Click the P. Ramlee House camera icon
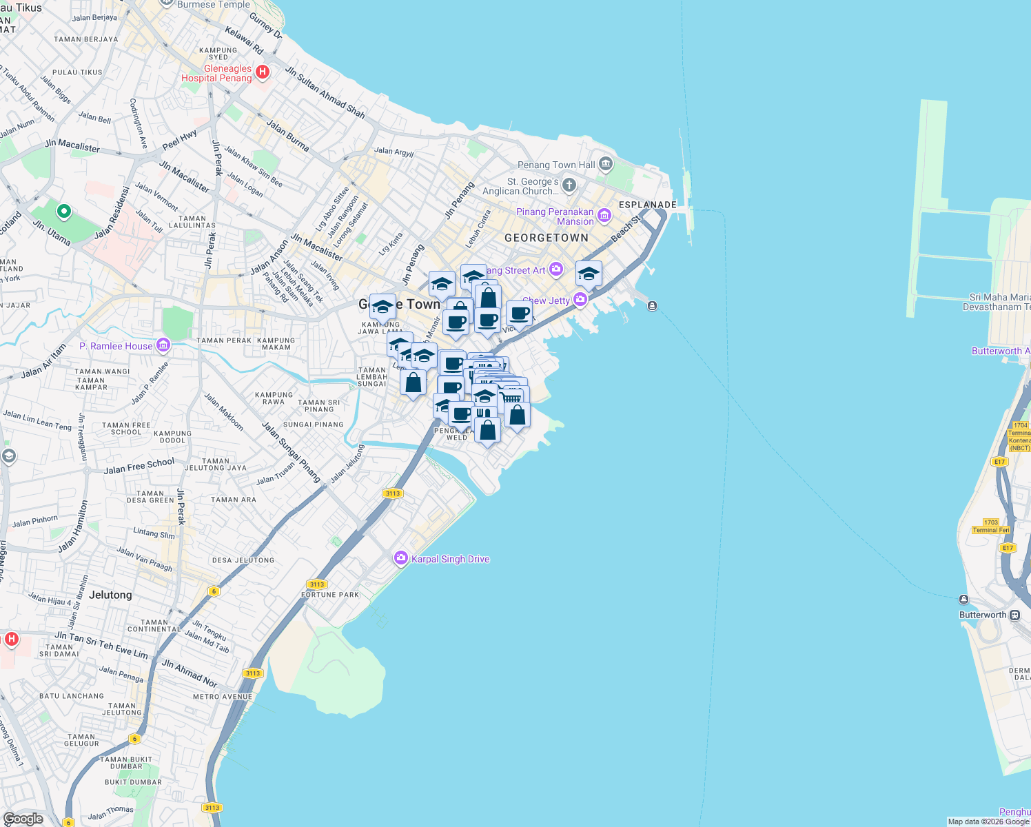This screenshot has height=827, width=1031. [x=163, y=345]
